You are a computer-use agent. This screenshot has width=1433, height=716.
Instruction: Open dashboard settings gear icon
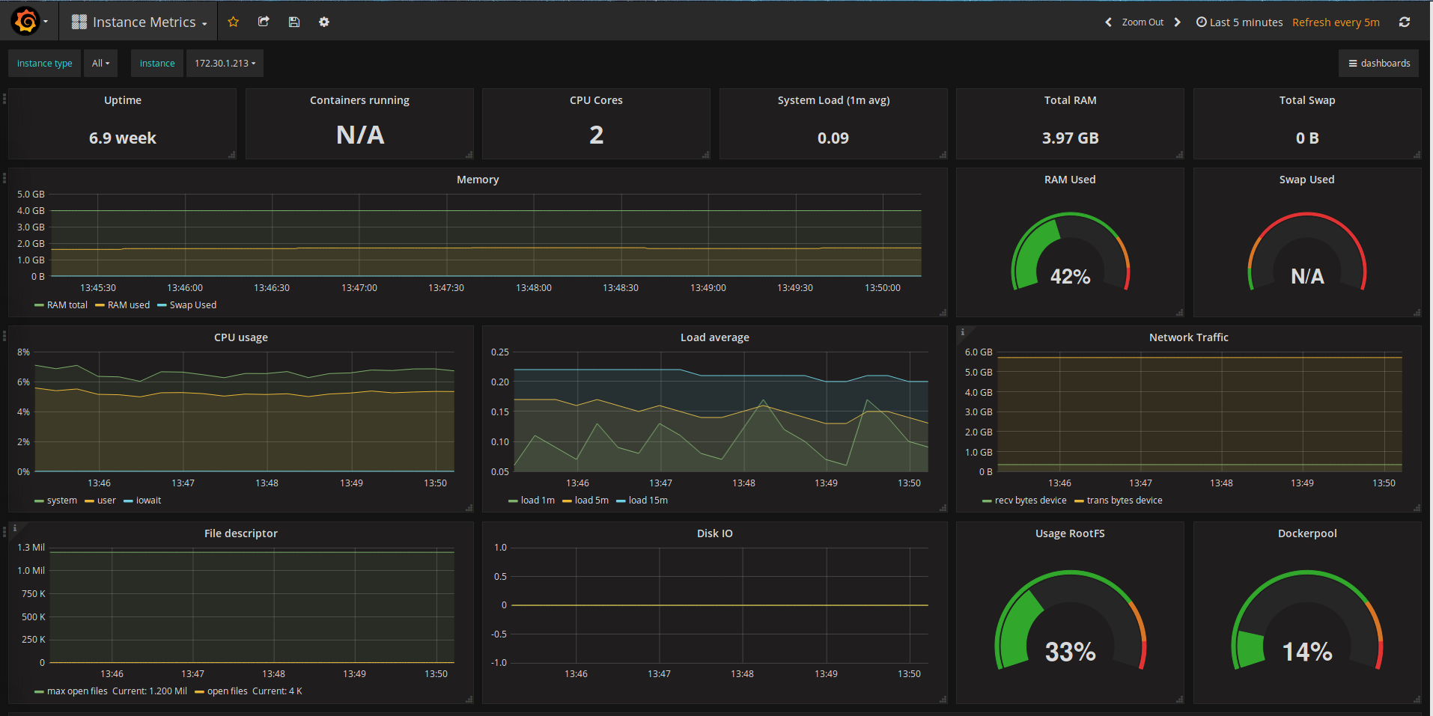pyautogui.click(x=324, y=22)
